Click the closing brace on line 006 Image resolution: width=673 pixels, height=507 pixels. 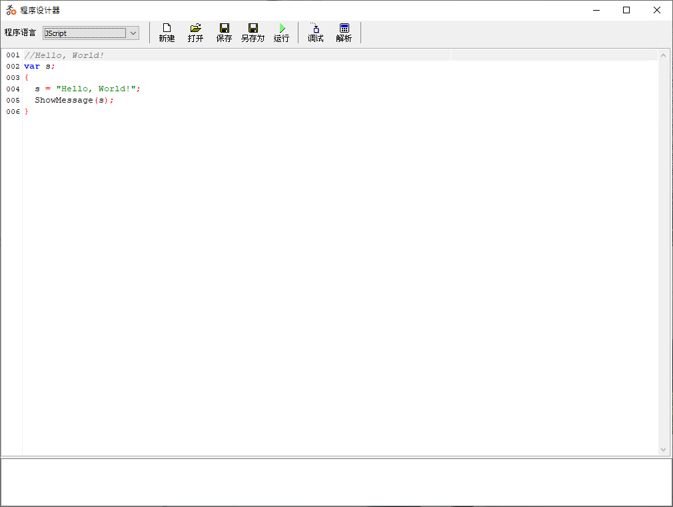26,112
